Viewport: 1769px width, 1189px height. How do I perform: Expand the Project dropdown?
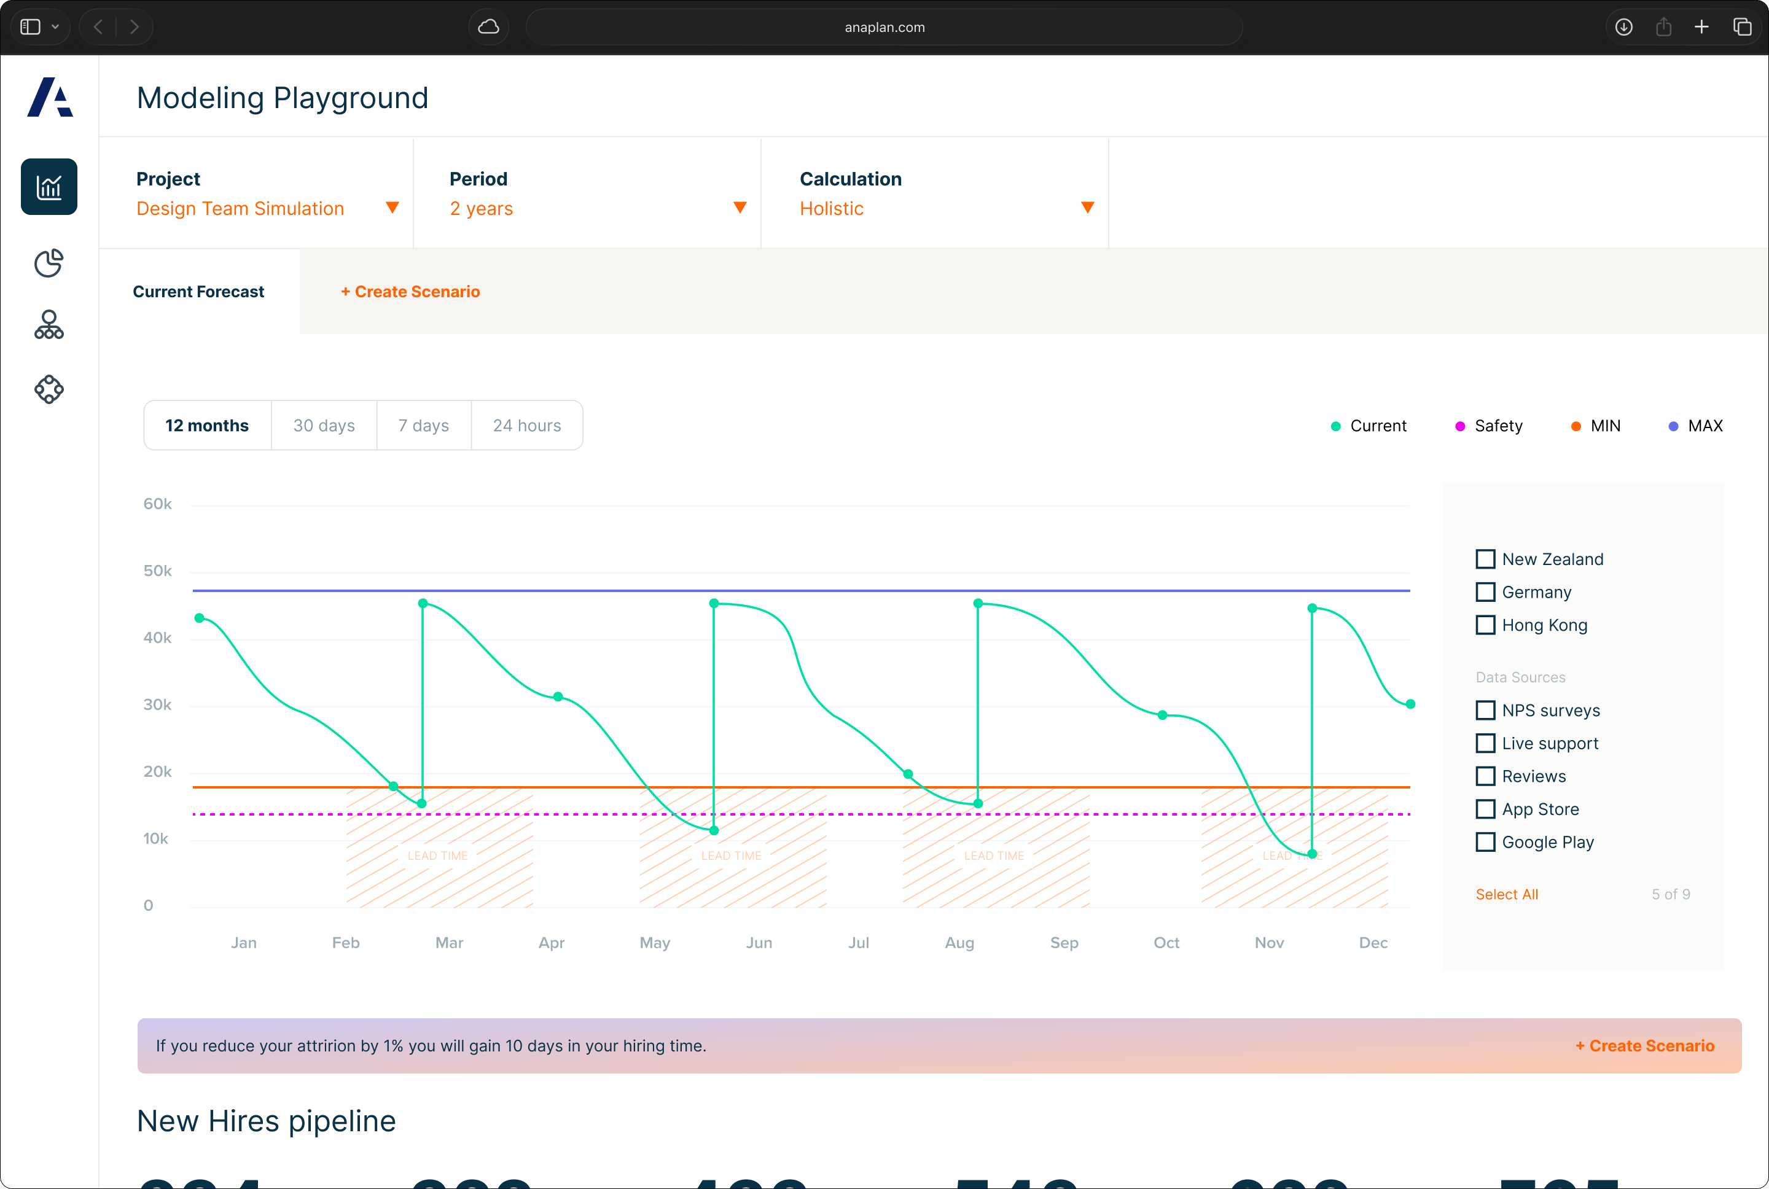pos(392,208)
